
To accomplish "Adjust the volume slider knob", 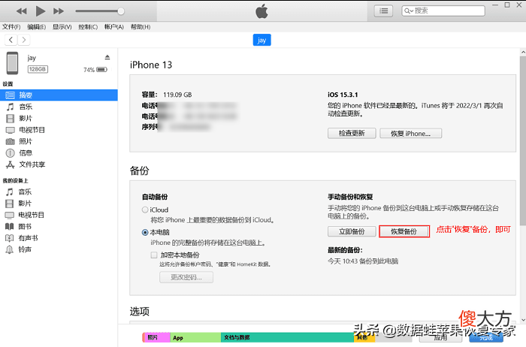I will 121,11.
